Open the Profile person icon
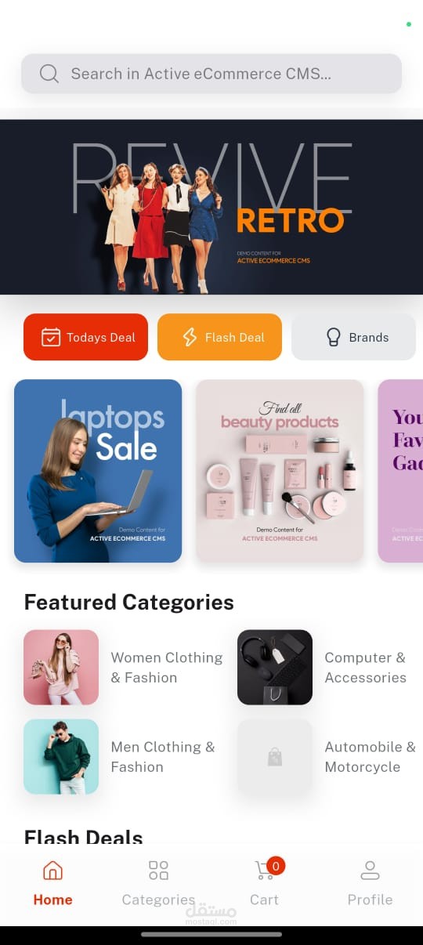The height and width of the screenshot is (945, 423). coord(370,871)
